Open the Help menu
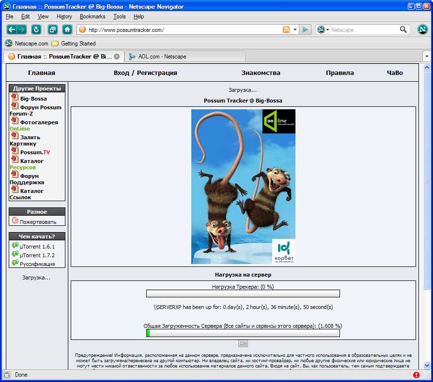 (x=139, y=16)
